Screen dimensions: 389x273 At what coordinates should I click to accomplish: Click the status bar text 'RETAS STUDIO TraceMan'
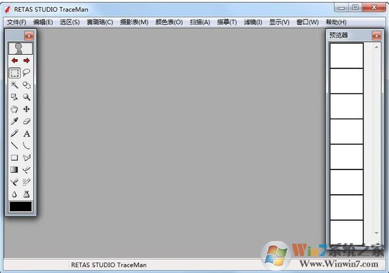tap(109, 265)
